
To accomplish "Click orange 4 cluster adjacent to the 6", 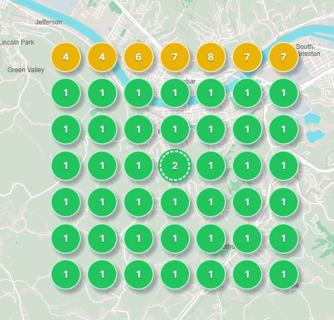I will [x=102, y=57].
